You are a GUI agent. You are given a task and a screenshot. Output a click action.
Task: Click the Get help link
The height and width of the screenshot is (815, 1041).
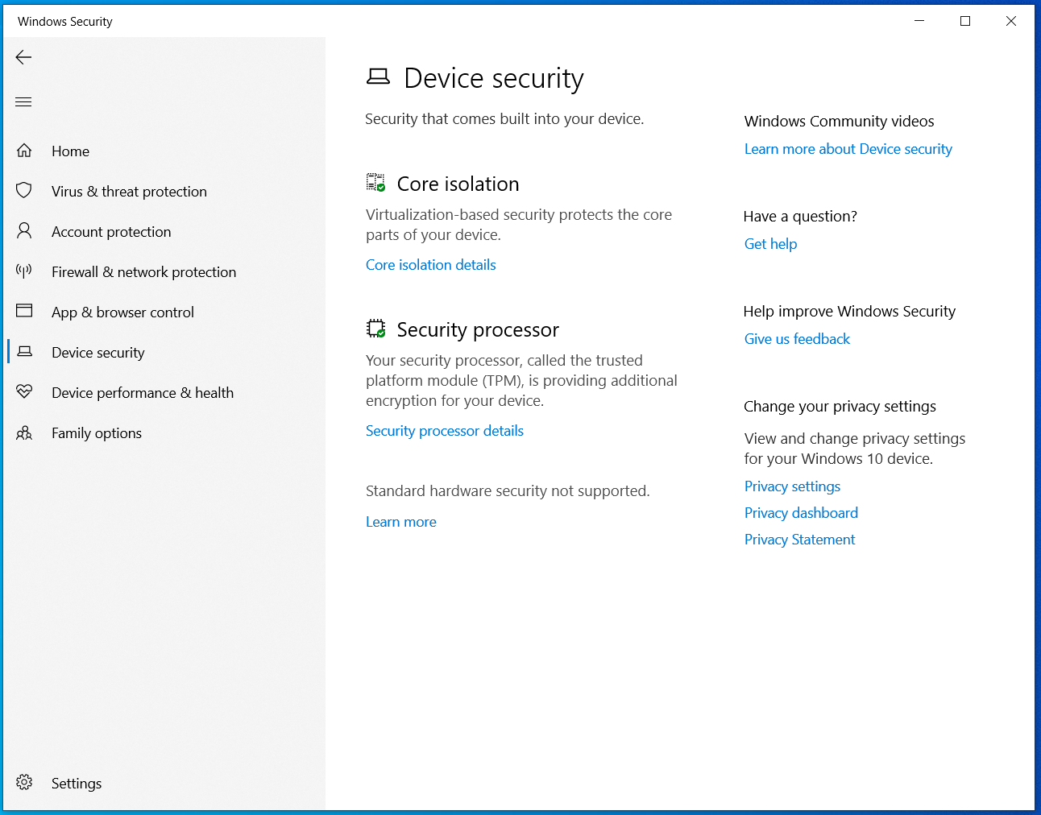pos(770,244)
